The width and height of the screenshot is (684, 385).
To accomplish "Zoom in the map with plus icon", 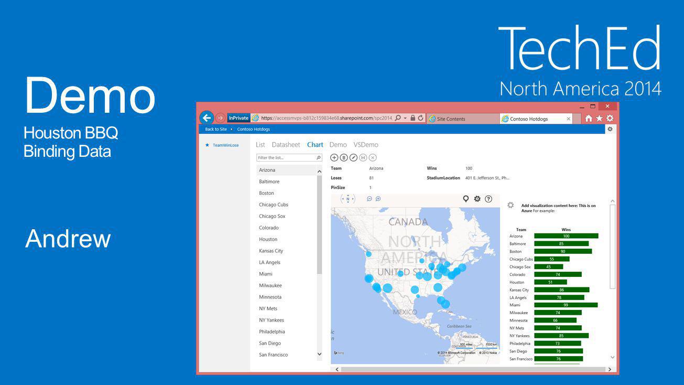I will tap(378, 199).
